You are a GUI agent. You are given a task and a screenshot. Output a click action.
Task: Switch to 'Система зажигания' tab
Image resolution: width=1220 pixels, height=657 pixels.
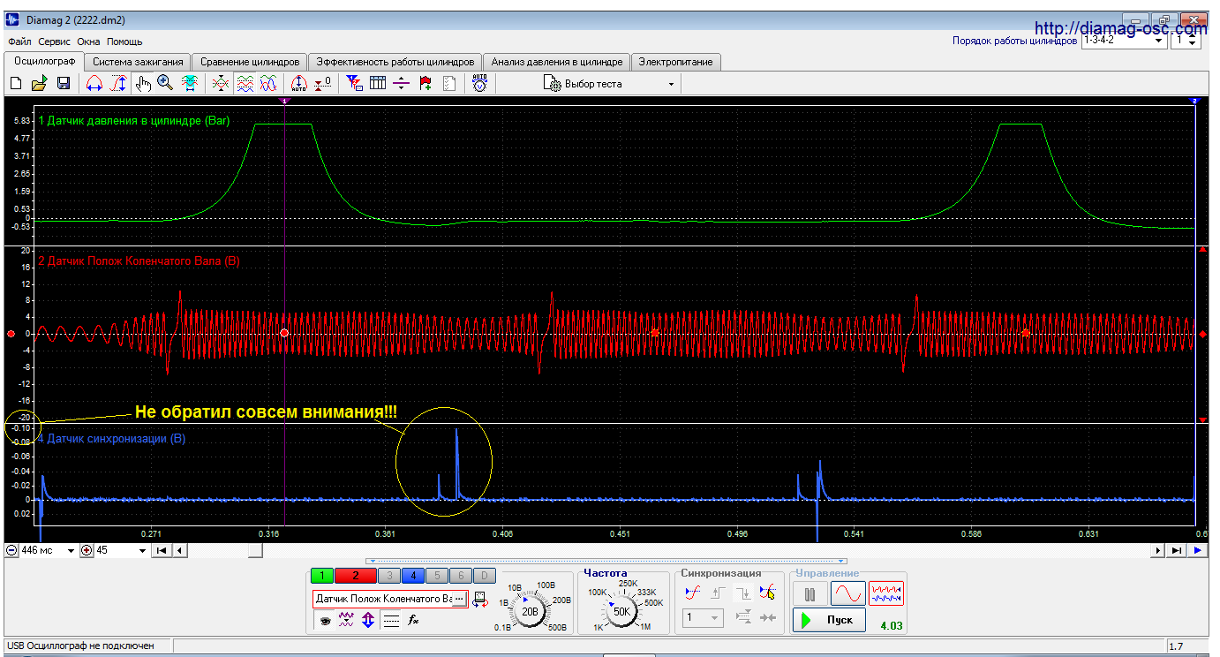click(138, 62)
